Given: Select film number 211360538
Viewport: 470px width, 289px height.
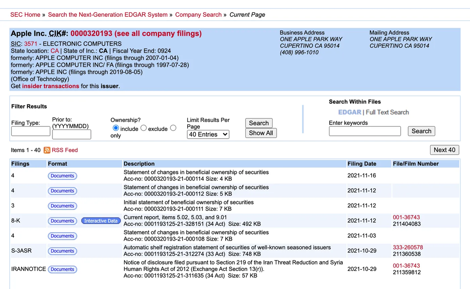Looking at the screenshot, I should coord(407,254).
